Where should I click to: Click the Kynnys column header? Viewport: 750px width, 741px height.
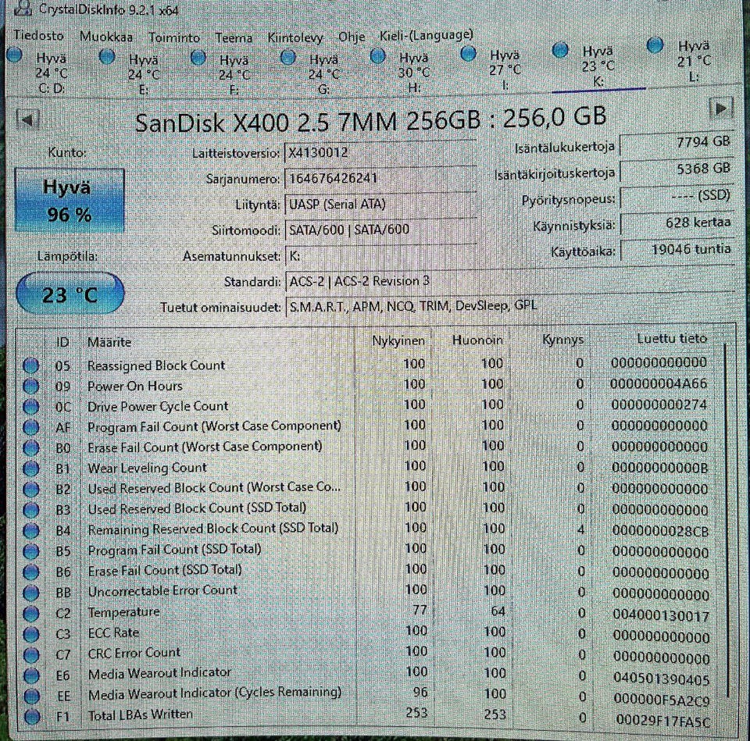[x=562, y=340]
